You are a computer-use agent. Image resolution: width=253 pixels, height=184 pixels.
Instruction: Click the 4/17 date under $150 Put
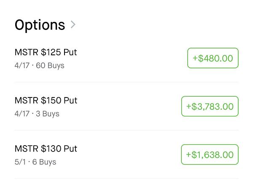pyautogui.click(x=22, y=114)
